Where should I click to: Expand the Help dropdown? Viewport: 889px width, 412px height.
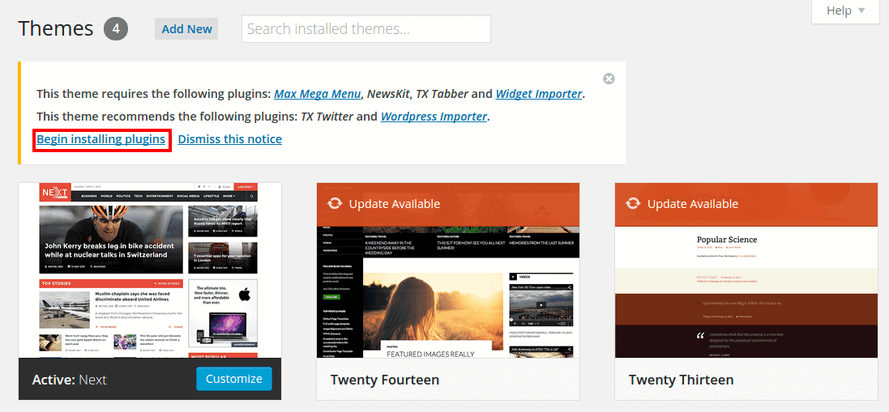click(x=845, y=11)
